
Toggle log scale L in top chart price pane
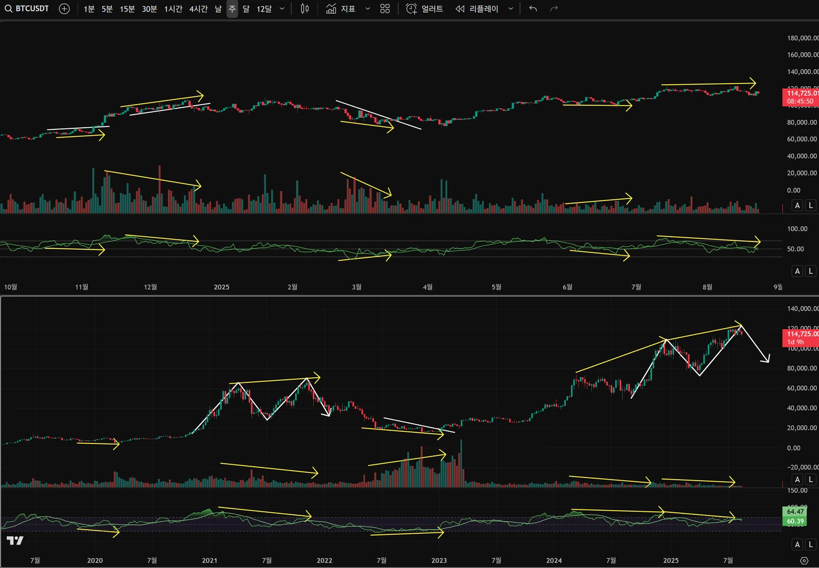point(811,206)
